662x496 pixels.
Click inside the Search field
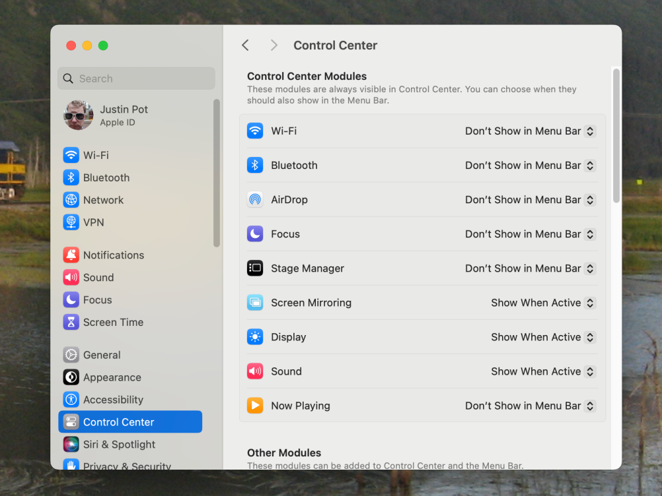[136, 78]
